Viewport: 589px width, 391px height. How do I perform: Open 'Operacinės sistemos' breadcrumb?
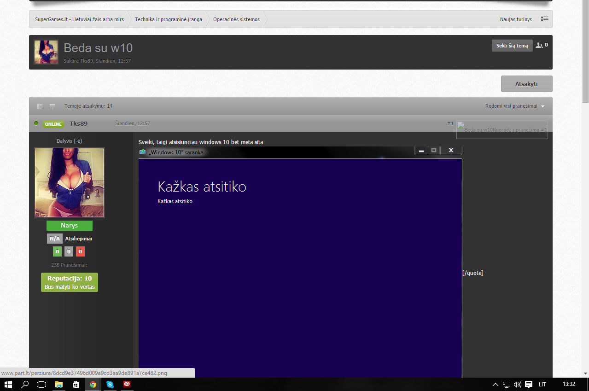(x=236, y=19)
